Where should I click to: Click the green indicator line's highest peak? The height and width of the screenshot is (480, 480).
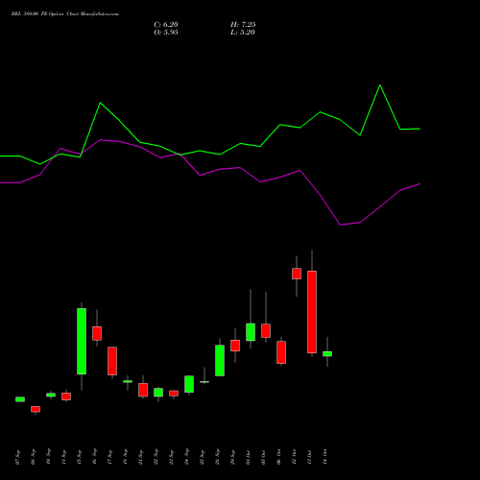pos(380,85)
